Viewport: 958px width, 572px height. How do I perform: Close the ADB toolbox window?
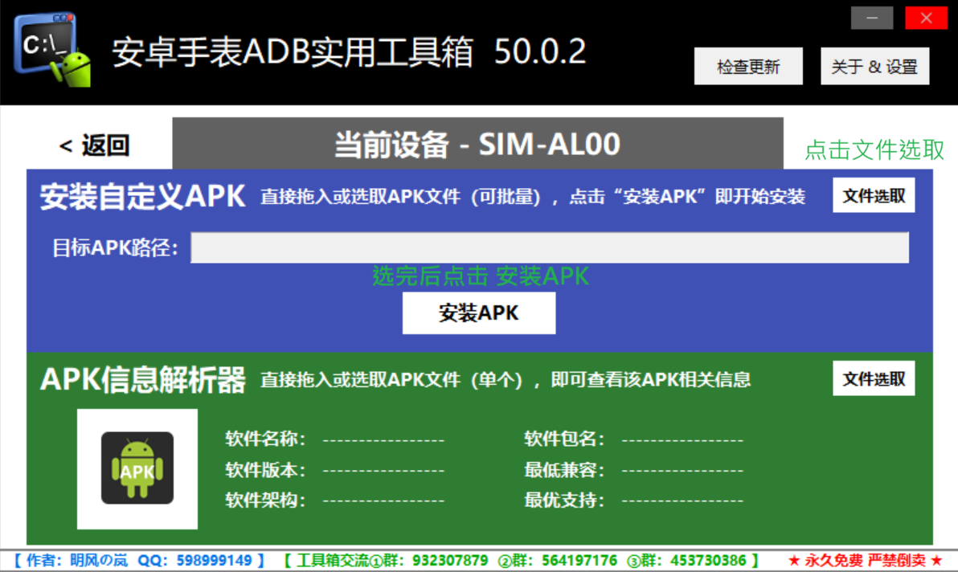coord(926,18)
